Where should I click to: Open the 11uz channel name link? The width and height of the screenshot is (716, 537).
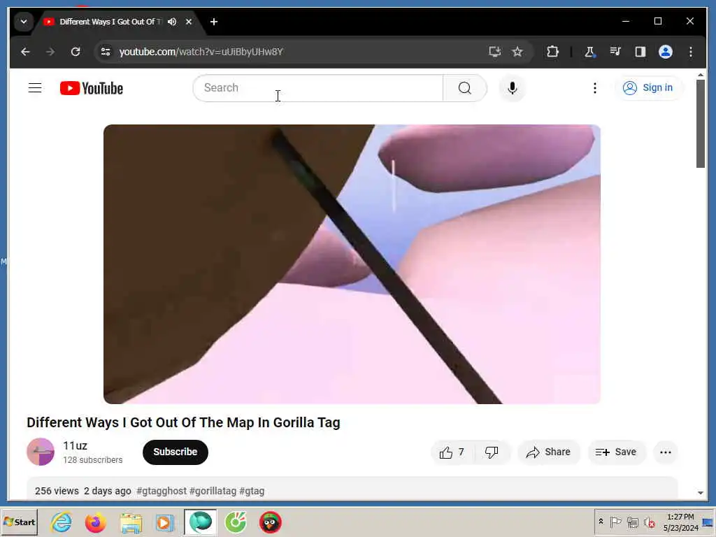click(75, 445)
